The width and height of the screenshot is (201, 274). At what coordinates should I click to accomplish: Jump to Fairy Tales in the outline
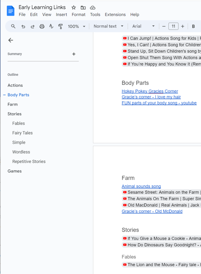pos(22,133)
